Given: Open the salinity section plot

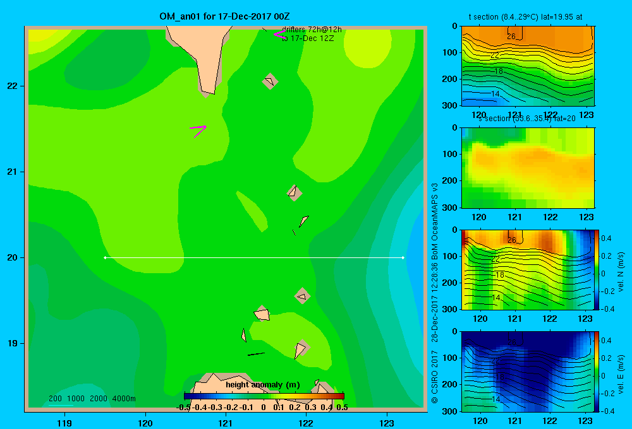Looking at the screenshot, I should point(528,168).
